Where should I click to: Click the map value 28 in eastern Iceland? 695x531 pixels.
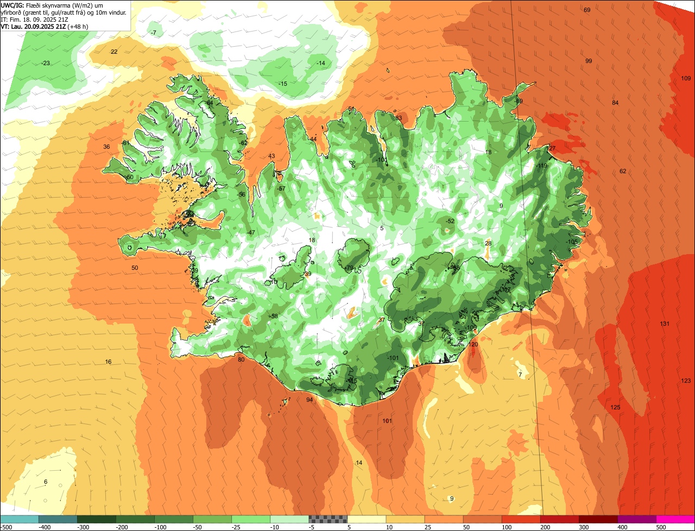coord(488,243)
